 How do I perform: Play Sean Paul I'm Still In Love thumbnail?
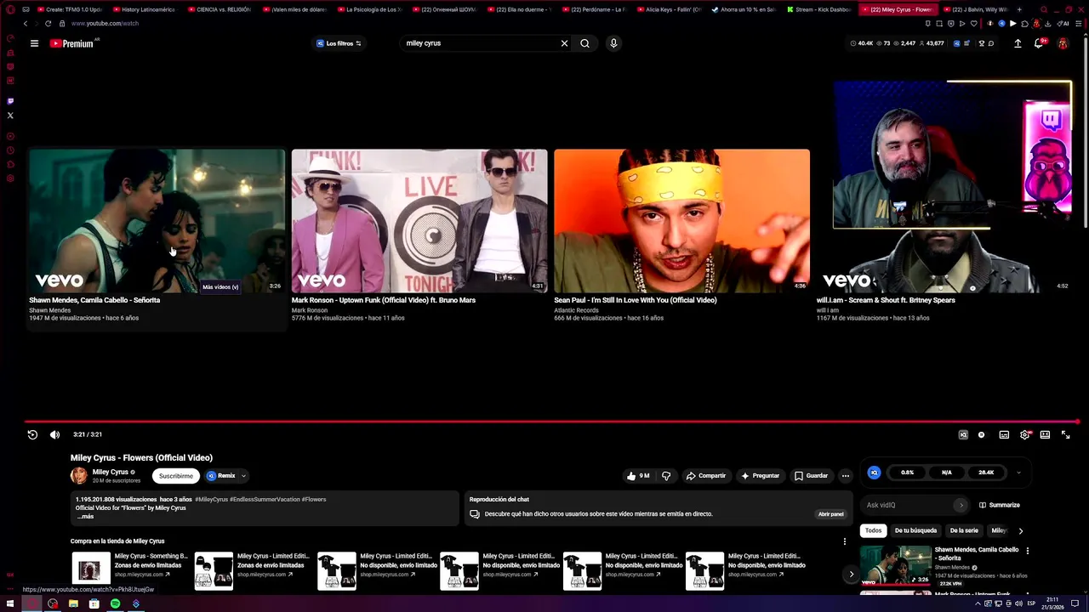[x=681, y=221]
